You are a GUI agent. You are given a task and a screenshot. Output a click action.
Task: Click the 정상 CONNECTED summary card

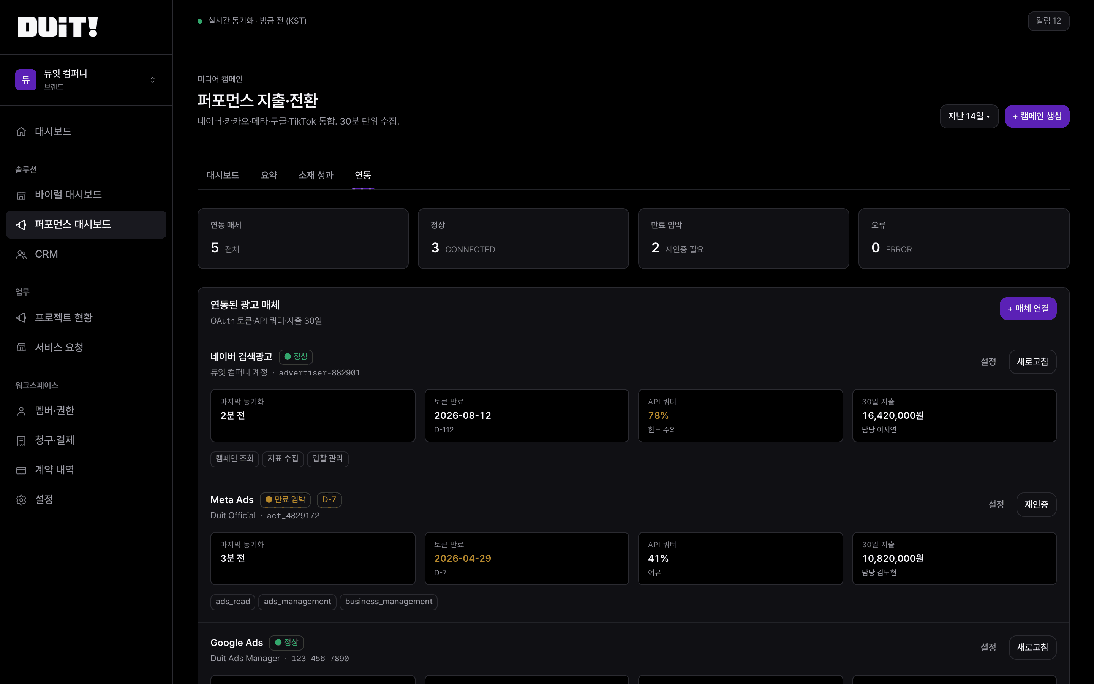(x=523, y=238)
